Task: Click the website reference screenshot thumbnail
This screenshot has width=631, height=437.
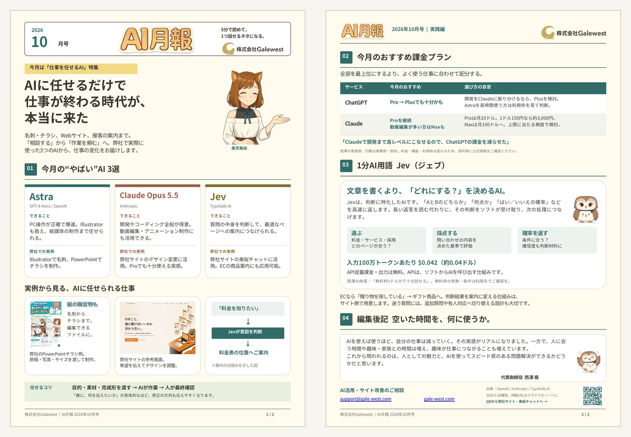Action: coord(158,328)
